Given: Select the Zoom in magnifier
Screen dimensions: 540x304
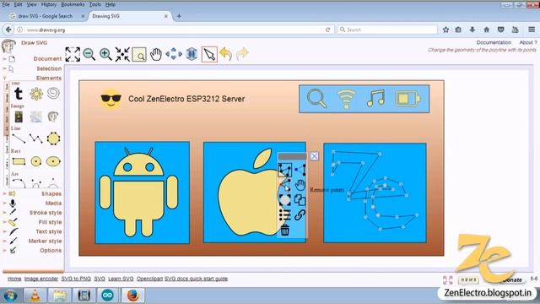Looking at the screenshot, I should click(105, 54).
